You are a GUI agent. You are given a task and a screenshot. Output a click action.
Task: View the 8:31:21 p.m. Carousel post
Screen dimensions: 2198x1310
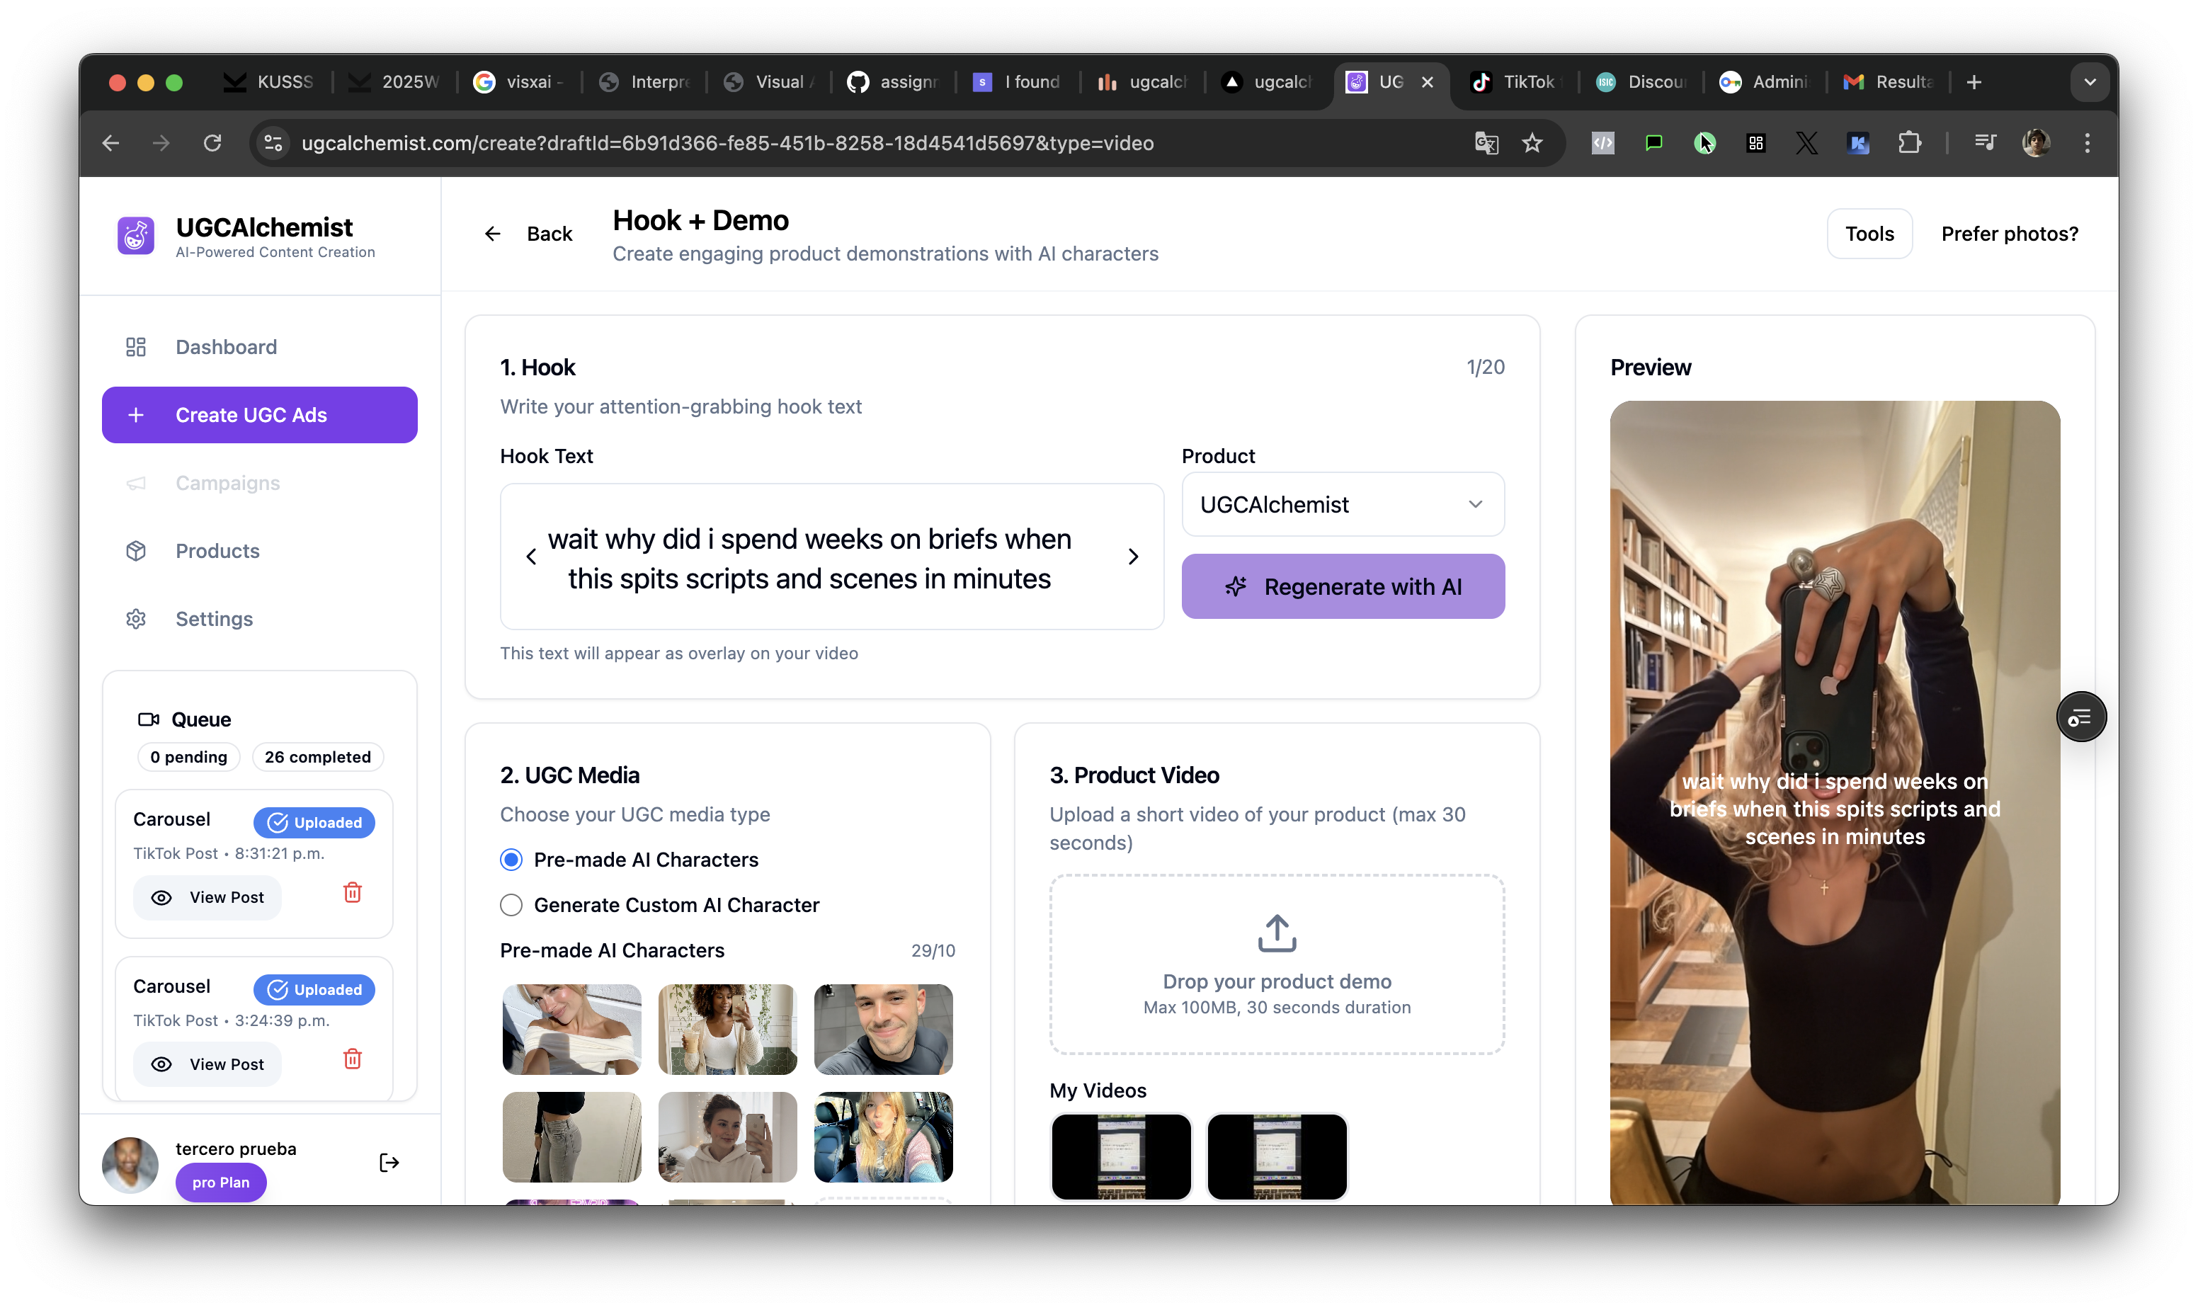[x=207, y=897]
